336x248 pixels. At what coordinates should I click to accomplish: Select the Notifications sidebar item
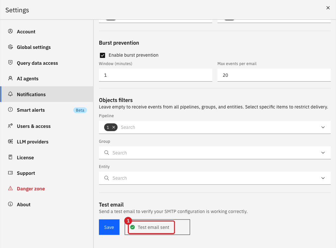click(47, 94)
